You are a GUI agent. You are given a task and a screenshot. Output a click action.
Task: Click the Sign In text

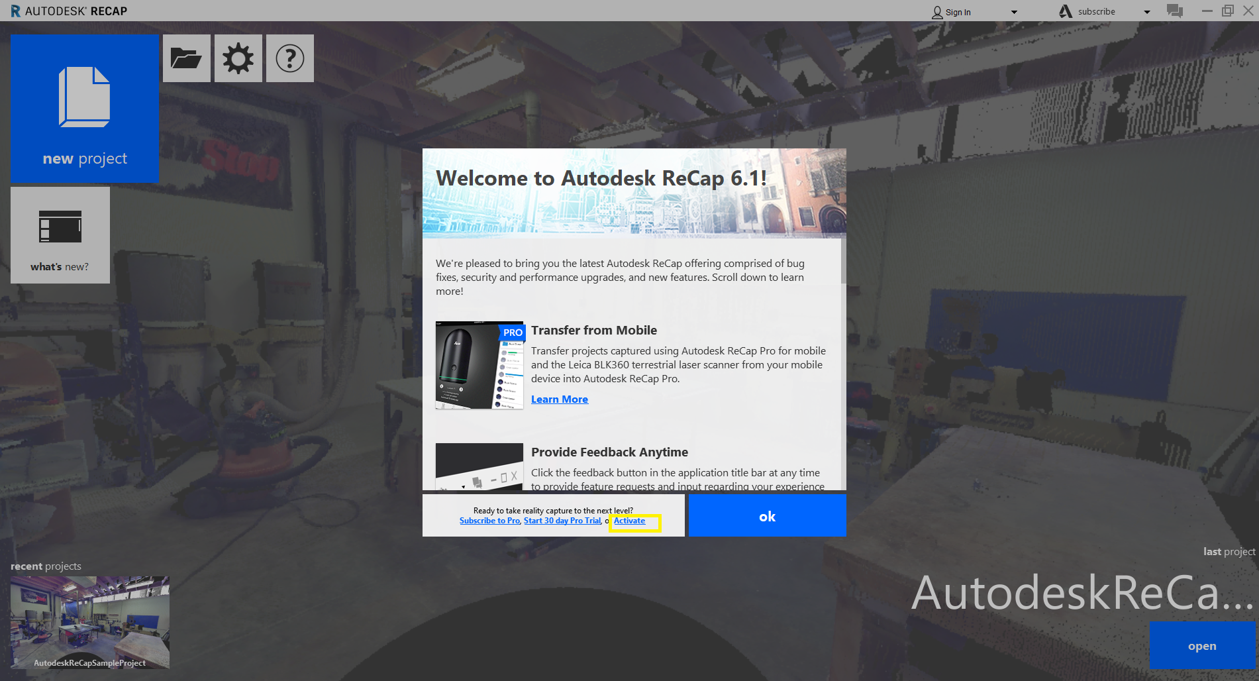[x=958, y=12]
